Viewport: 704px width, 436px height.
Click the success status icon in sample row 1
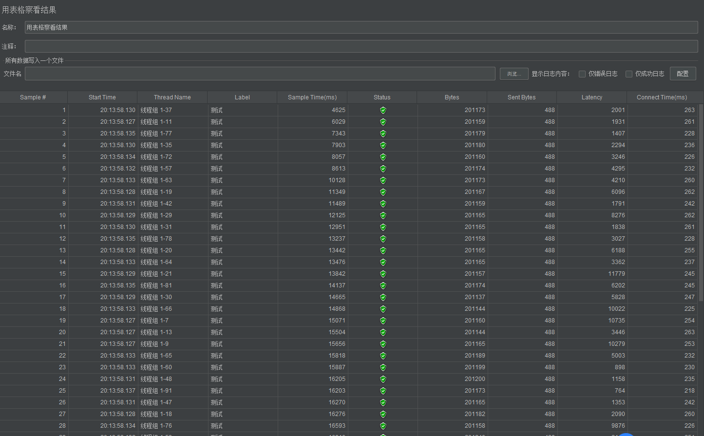(383, 110)
